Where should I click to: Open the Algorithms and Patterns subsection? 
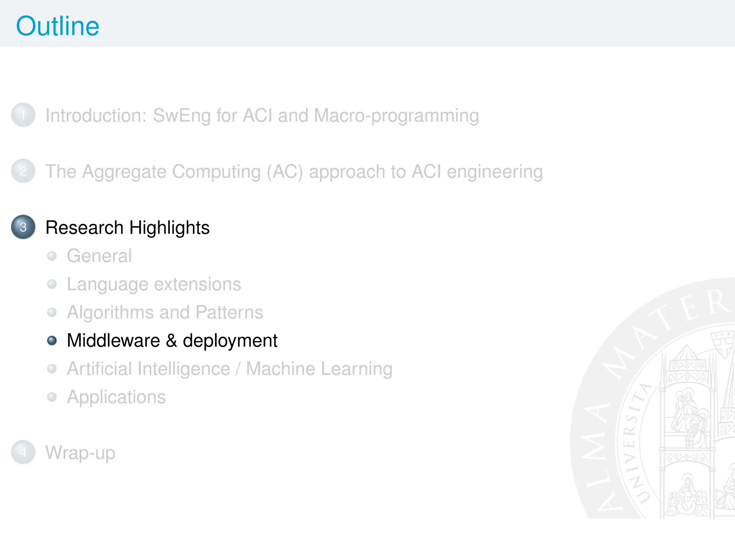coord(165,312)
